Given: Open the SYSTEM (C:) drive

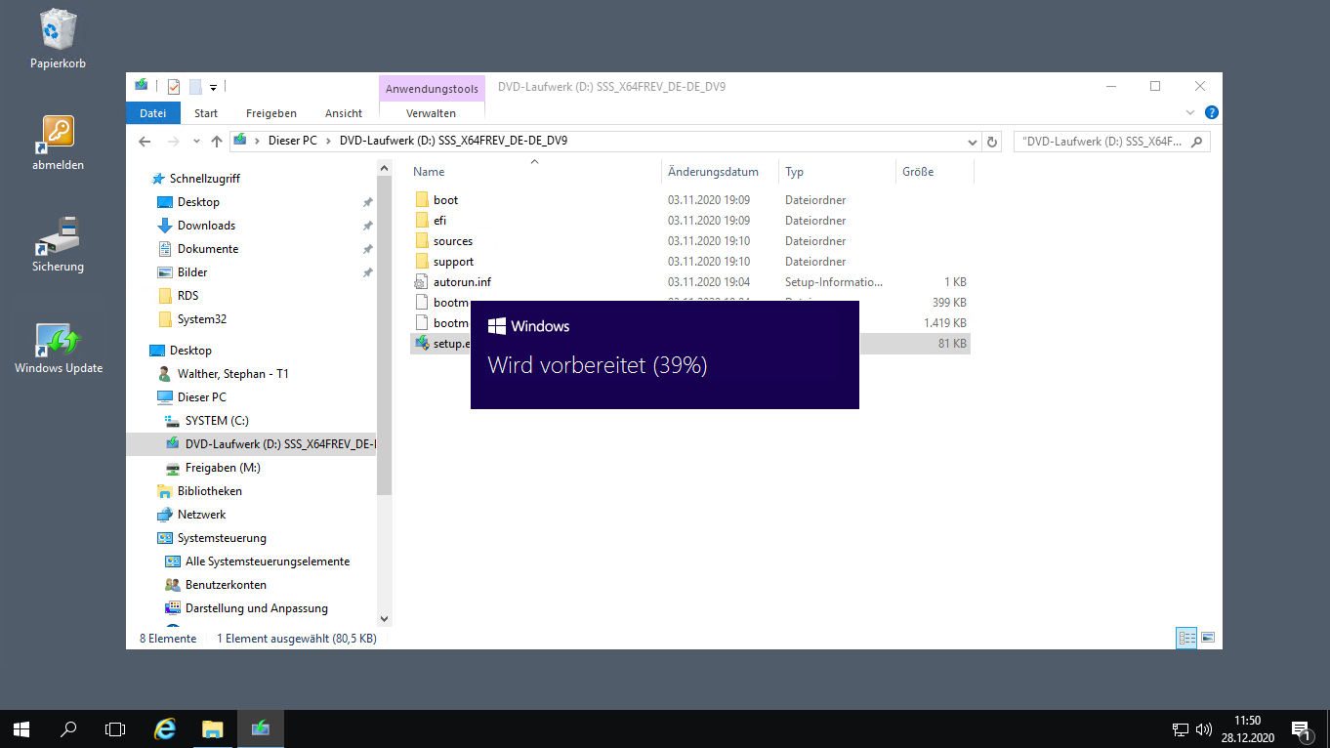Looking at the screenshot, I should [217, 421].
